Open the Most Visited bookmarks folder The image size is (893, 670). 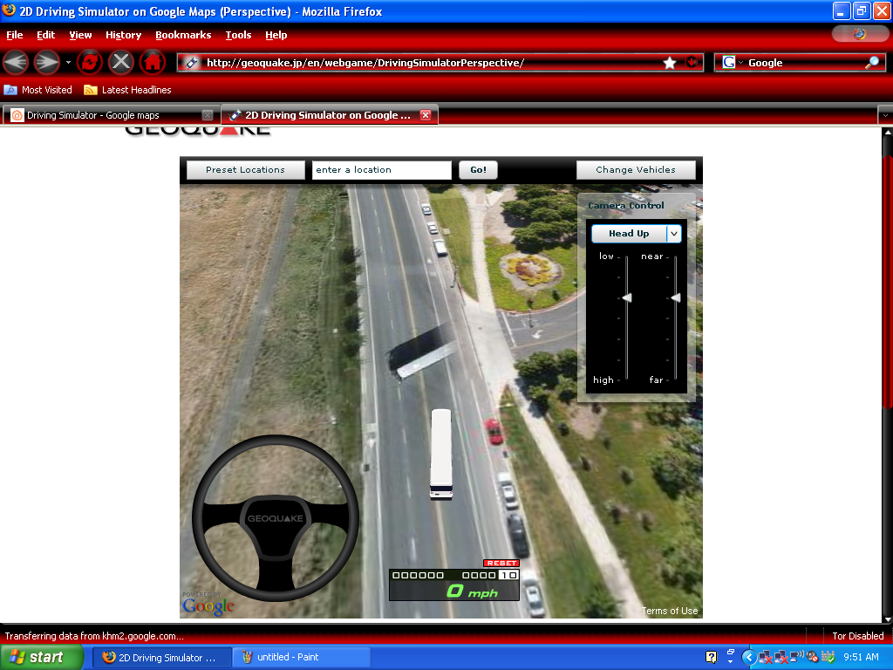coord(38,89)
